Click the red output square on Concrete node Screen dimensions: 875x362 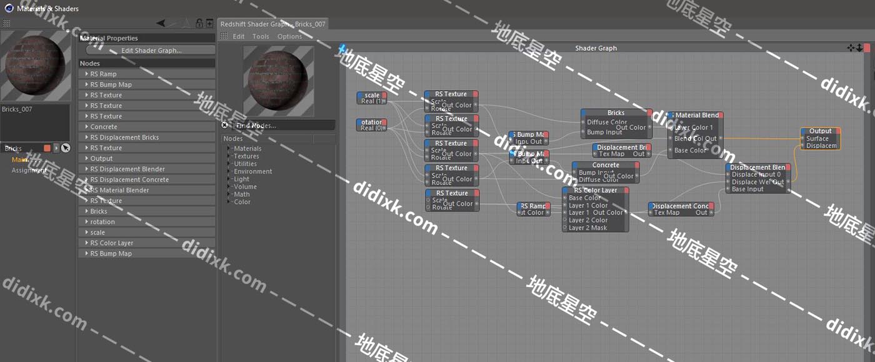point(637,165)
